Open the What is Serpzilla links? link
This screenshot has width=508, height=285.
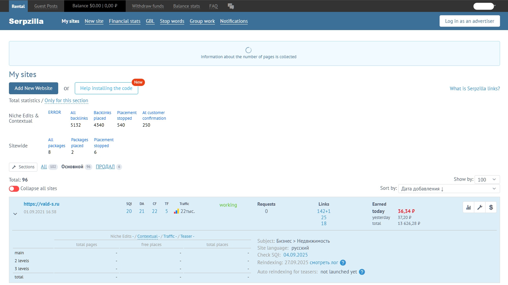pos(475,89)
